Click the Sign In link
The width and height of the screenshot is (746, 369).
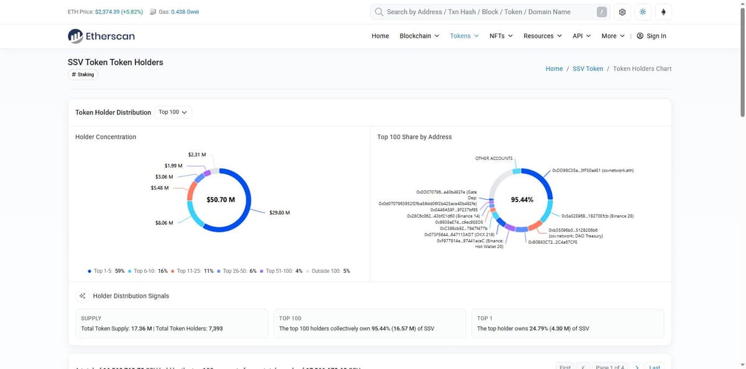(x=656, y=36)
